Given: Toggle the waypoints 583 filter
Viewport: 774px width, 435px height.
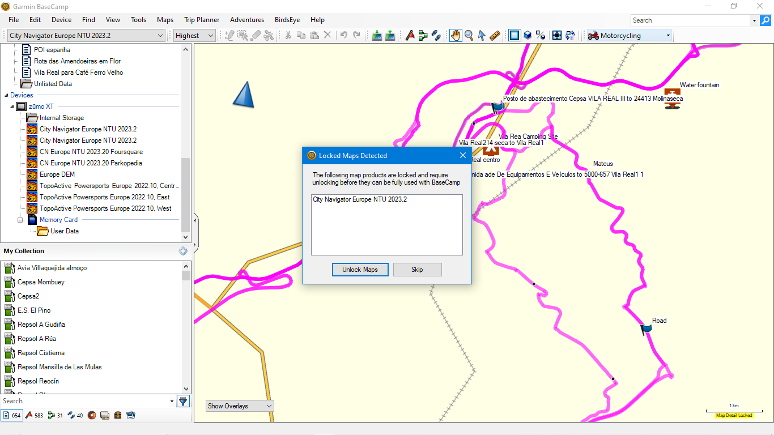Looking at the screenshot, I should click(34, 415).
